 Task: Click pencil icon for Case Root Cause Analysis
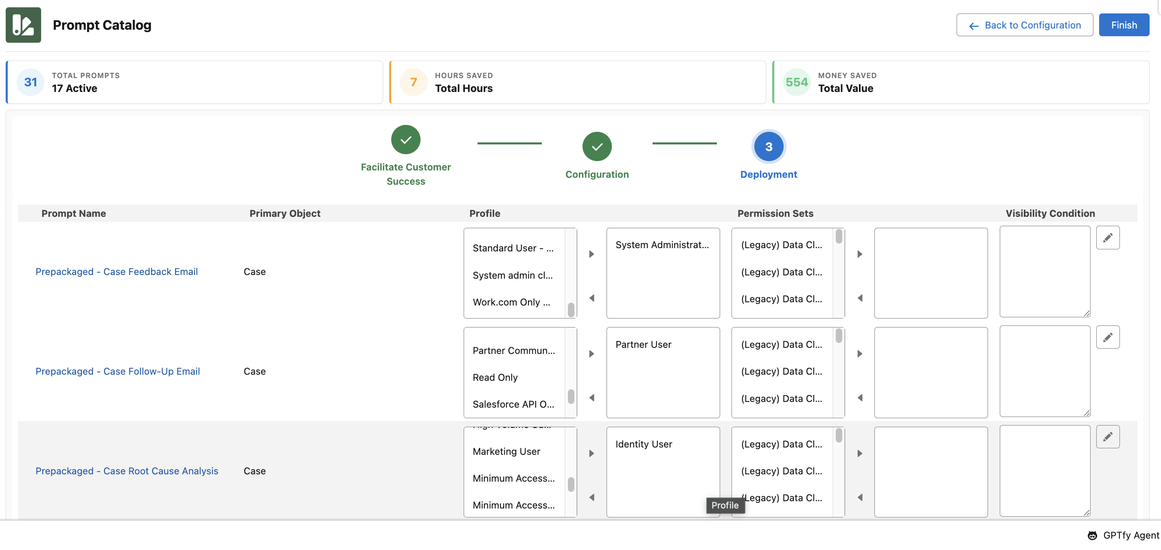1107,437
